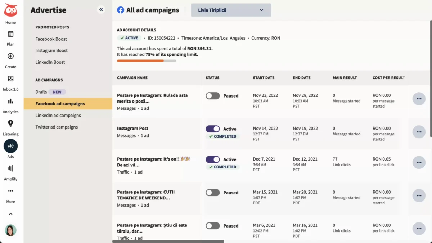Click the Dec 12, 2021 end date
This screenshot has height=243, width=432.
305,159
